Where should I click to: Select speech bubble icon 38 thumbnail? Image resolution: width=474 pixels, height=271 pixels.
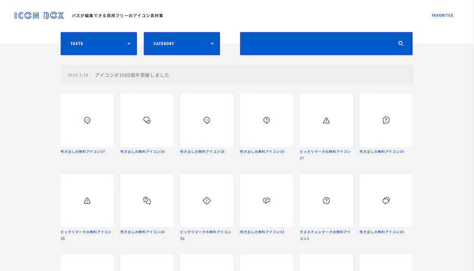(x=207, y=120)
